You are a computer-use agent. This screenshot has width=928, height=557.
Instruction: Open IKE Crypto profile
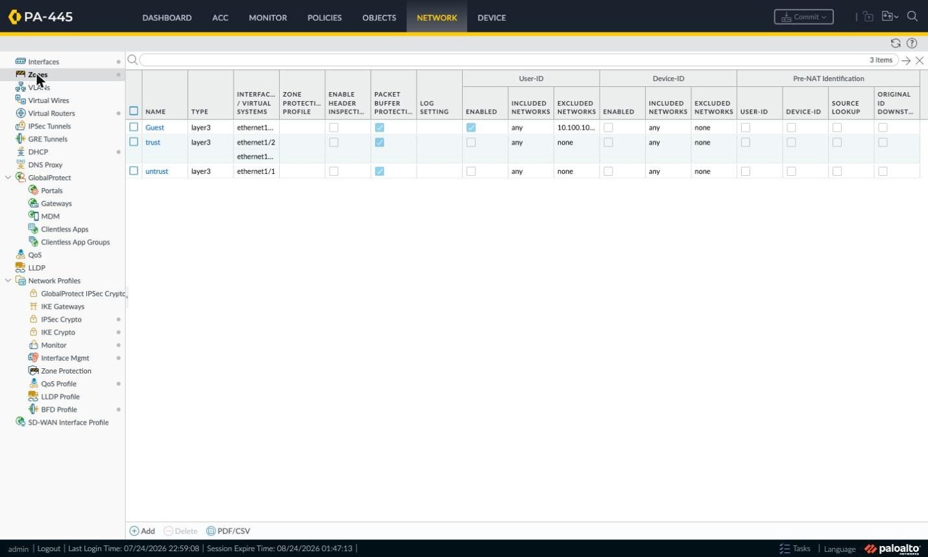pos(58,332)
